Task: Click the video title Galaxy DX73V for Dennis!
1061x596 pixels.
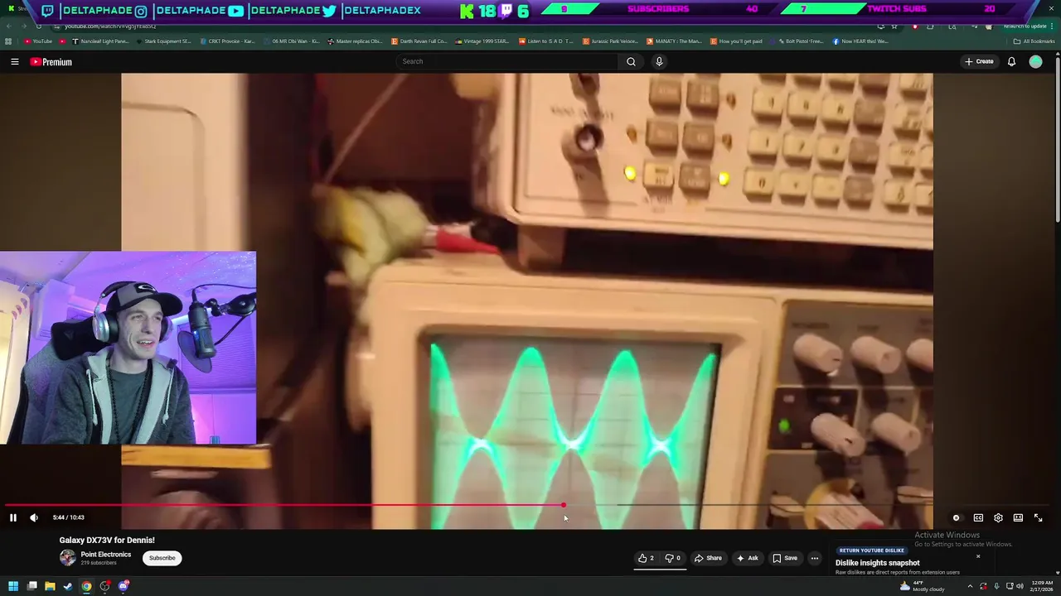Action: 107,541
